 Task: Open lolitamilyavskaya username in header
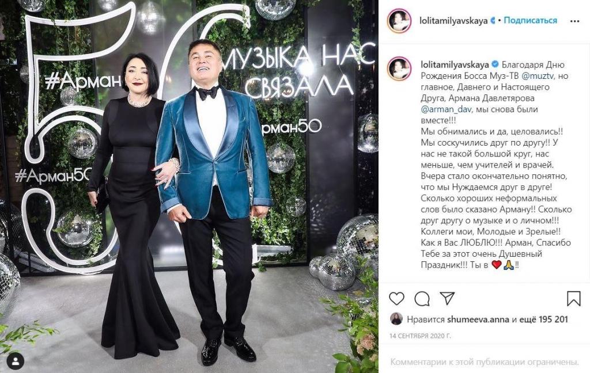453,21
